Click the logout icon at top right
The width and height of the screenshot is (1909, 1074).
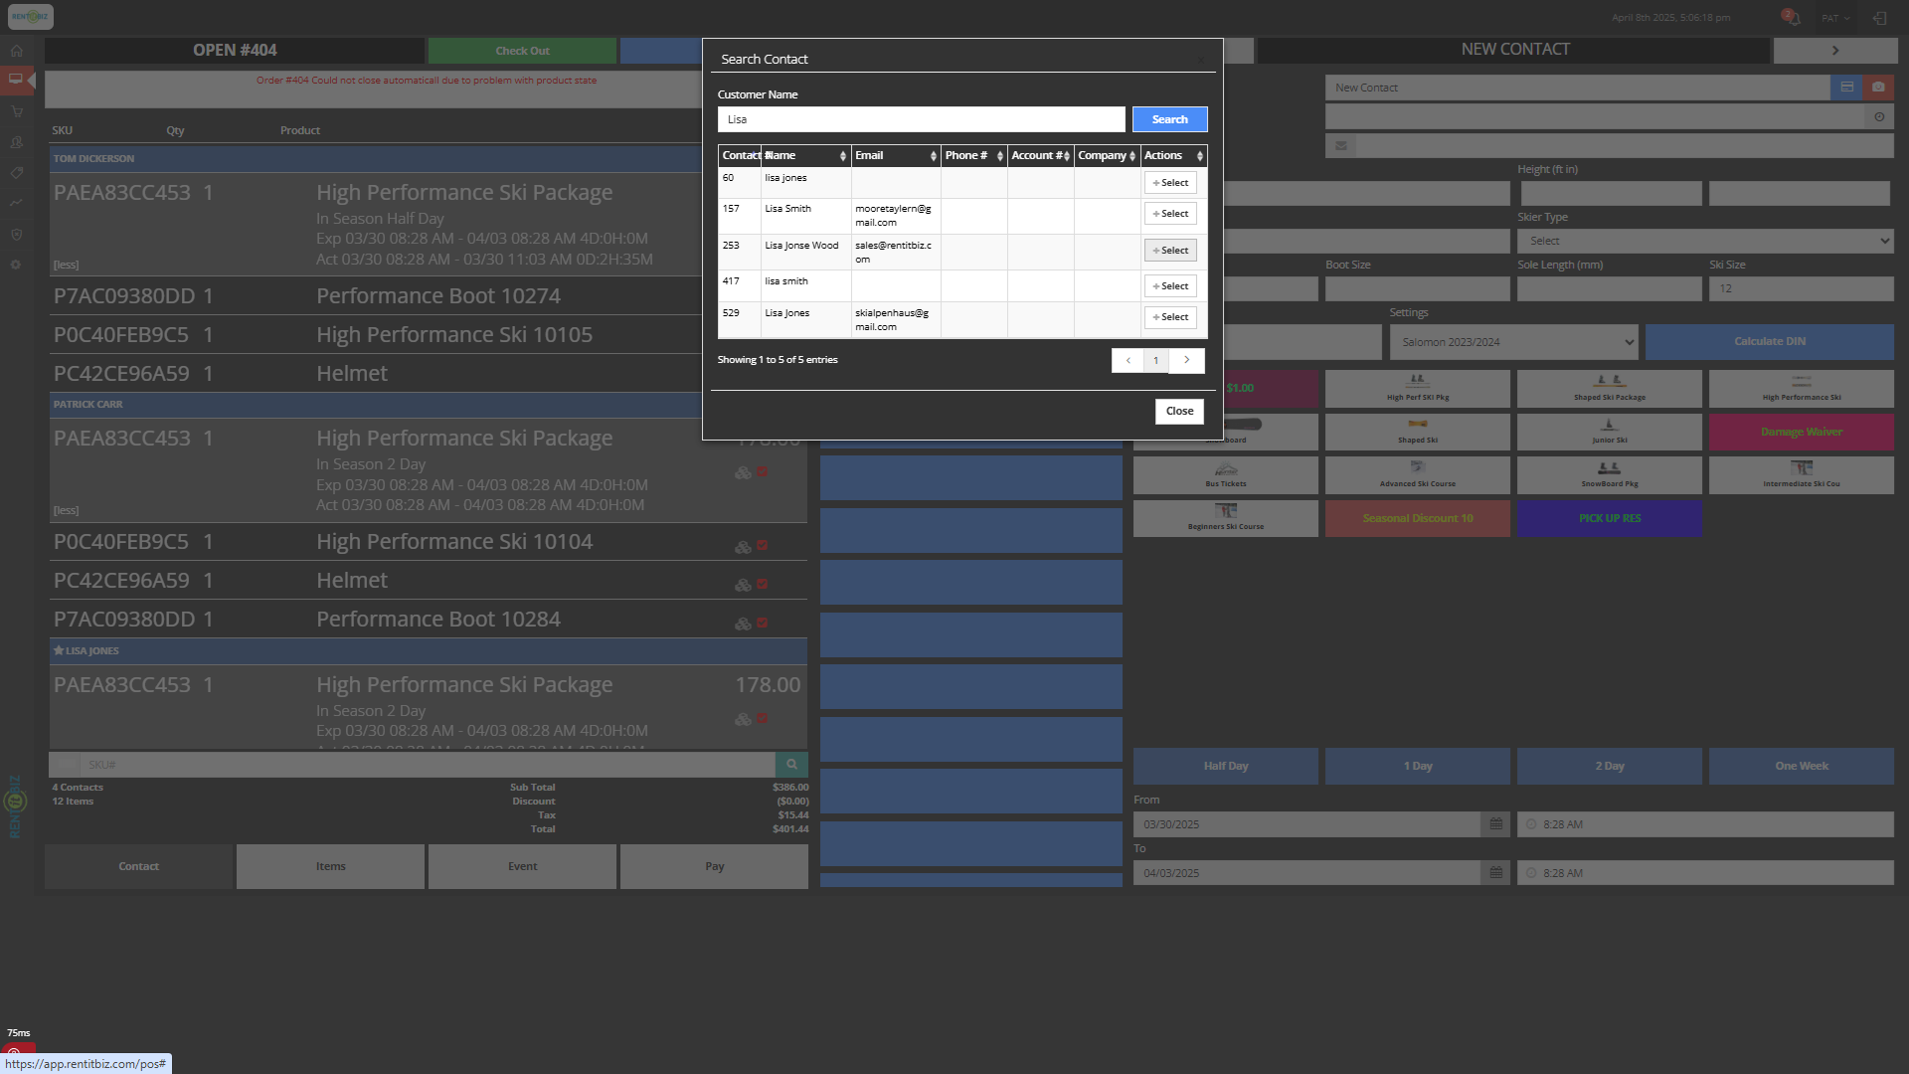pyautogui.click(x=1879, y=18)
